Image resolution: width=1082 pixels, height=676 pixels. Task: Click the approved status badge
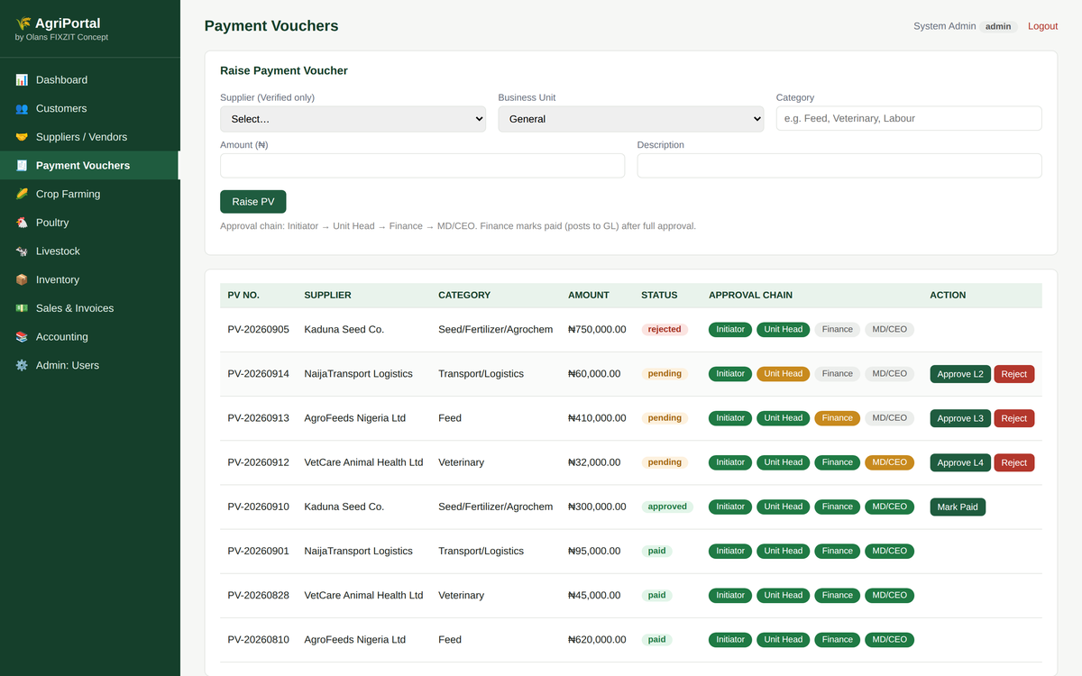pyautogui.click(x=667, y=507)
